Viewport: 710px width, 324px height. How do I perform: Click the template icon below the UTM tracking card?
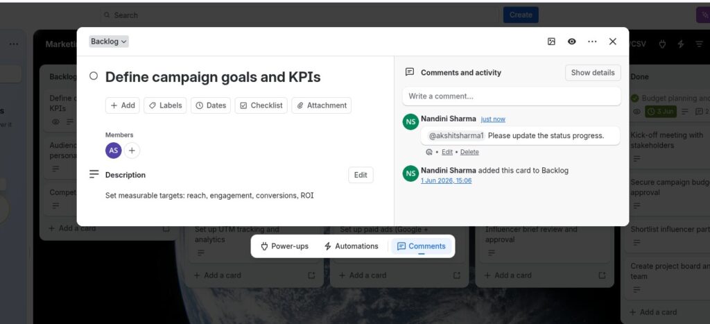click(311, 275)
